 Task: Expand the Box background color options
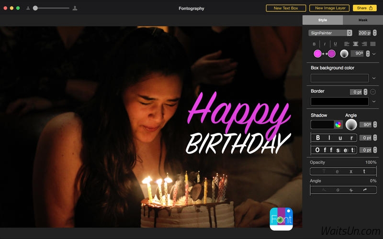pos(373,78)
